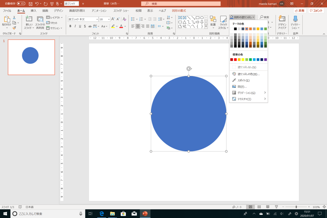The image size is (327, 218).
Task: Switch to slide sorter view in status bar
Action: tap(259, 207)
